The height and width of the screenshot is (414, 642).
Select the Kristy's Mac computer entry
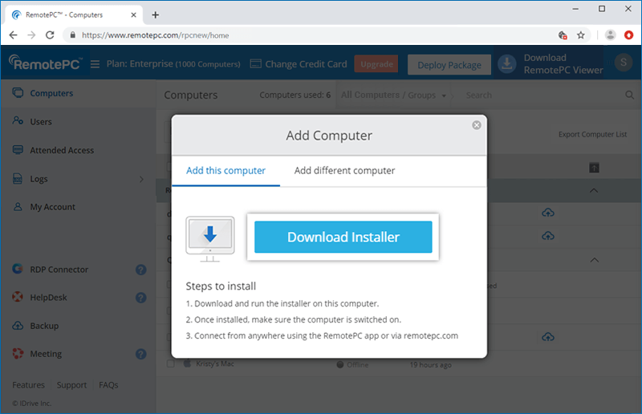[x=214, y=363]
